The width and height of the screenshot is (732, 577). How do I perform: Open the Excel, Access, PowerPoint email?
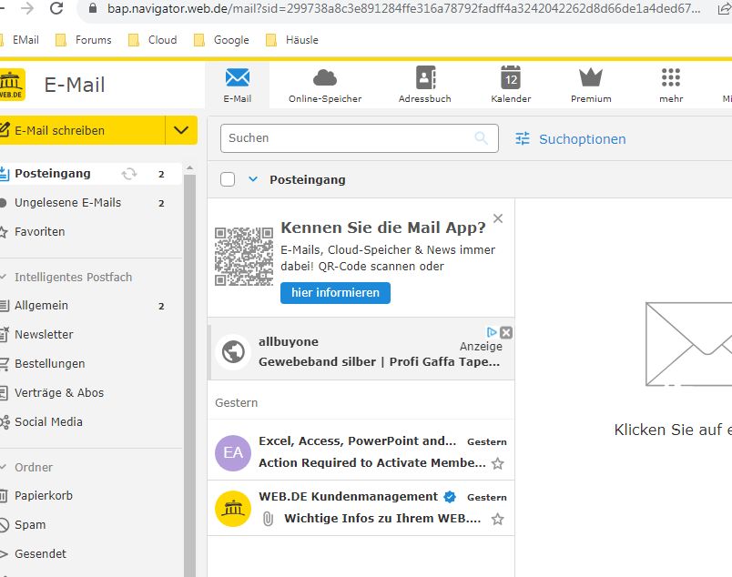click(x=361, y=452)
